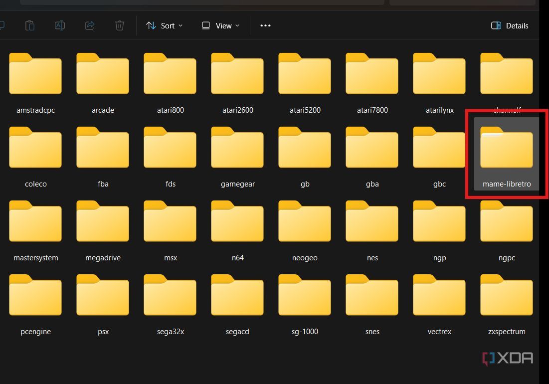549x384 pixels.
Task: Click the atarilynx folder name label
Action: [x=439, y=110]
